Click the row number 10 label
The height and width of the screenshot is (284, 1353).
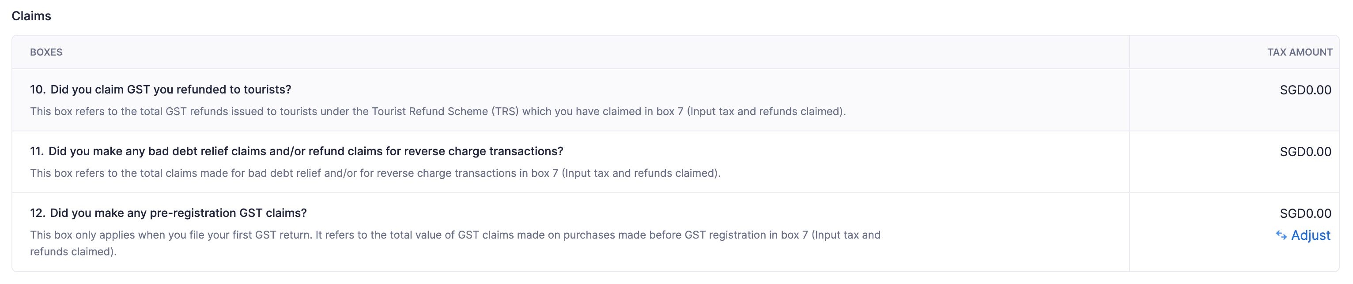click(x=37, y=90)
